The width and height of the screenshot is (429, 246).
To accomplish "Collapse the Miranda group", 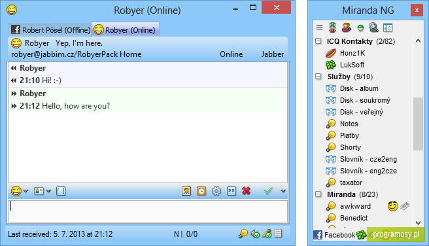I will click(318, 194).
